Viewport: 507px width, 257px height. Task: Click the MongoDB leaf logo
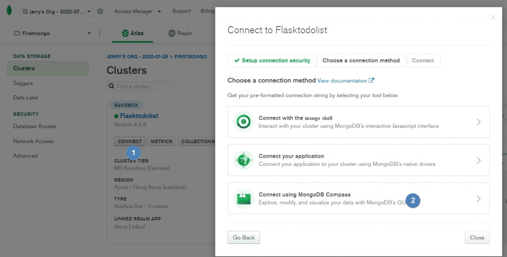[x=9, y=10]
